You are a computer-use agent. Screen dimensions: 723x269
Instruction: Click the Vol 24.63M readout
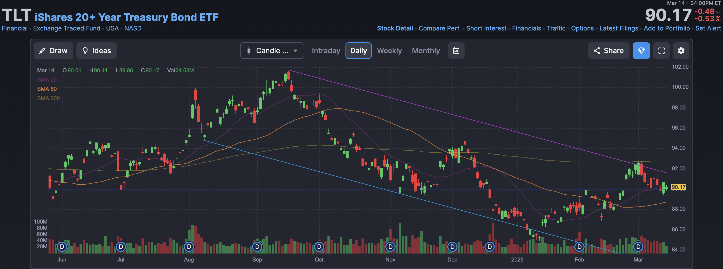click(180, 70)
